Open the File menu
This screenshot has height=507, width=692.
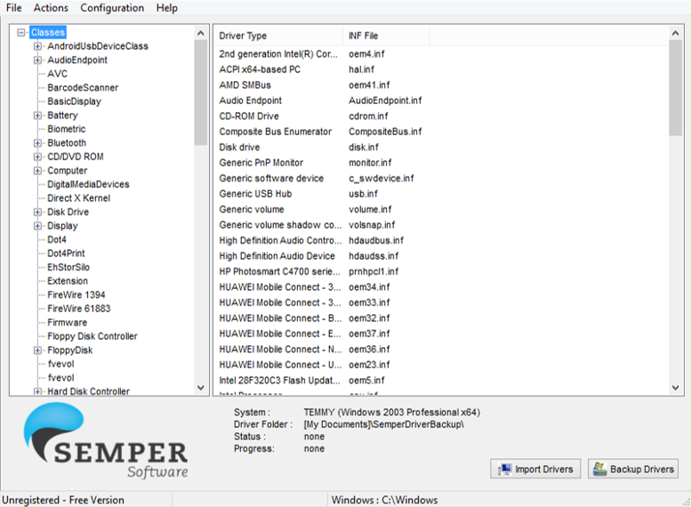[14, 8]
